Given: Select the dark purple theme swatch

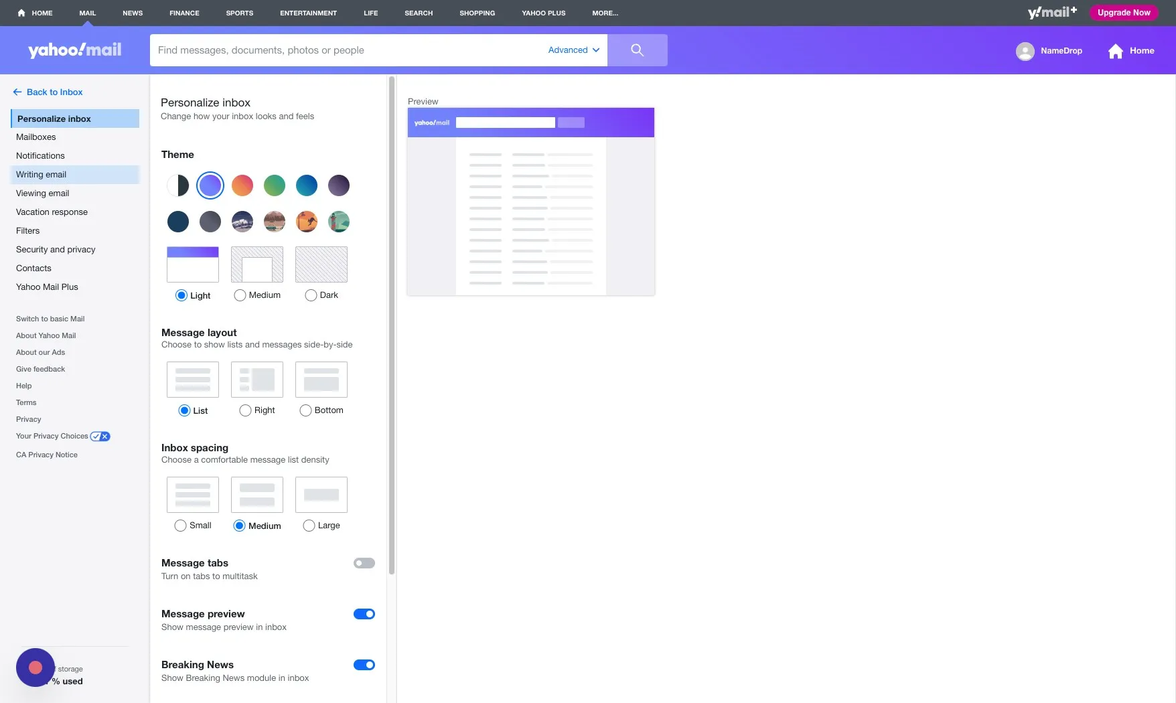Looking at the screenshot, I should (339, 185).
